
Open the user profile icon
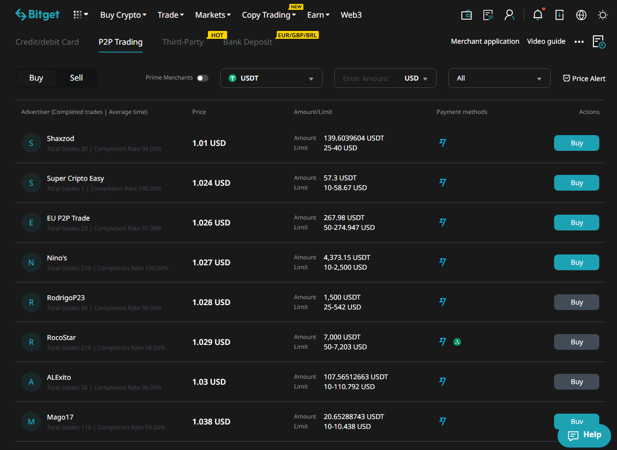pos(509,15)
